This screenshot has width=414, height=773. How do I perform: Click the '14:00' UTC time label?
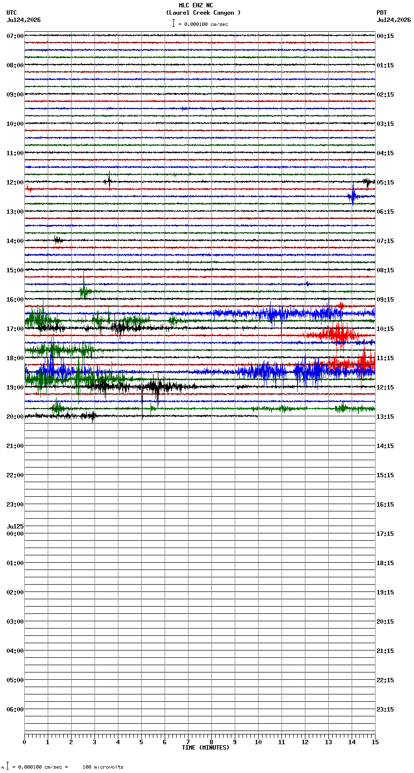pos(15,241)
